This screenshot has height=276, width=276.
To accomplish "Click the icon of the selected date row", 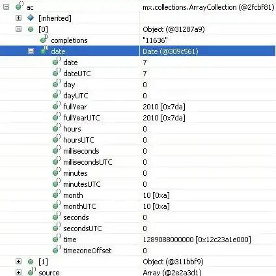I will coord(44,50).
